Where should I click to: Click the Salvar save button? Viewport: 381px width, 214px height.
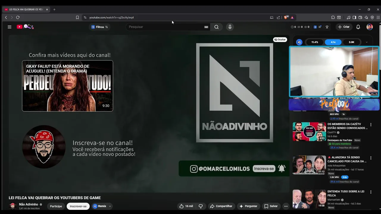[271, 206]
